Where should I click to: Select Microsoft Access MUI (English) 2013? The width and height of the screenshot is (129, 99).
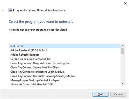tap(64, 84)
